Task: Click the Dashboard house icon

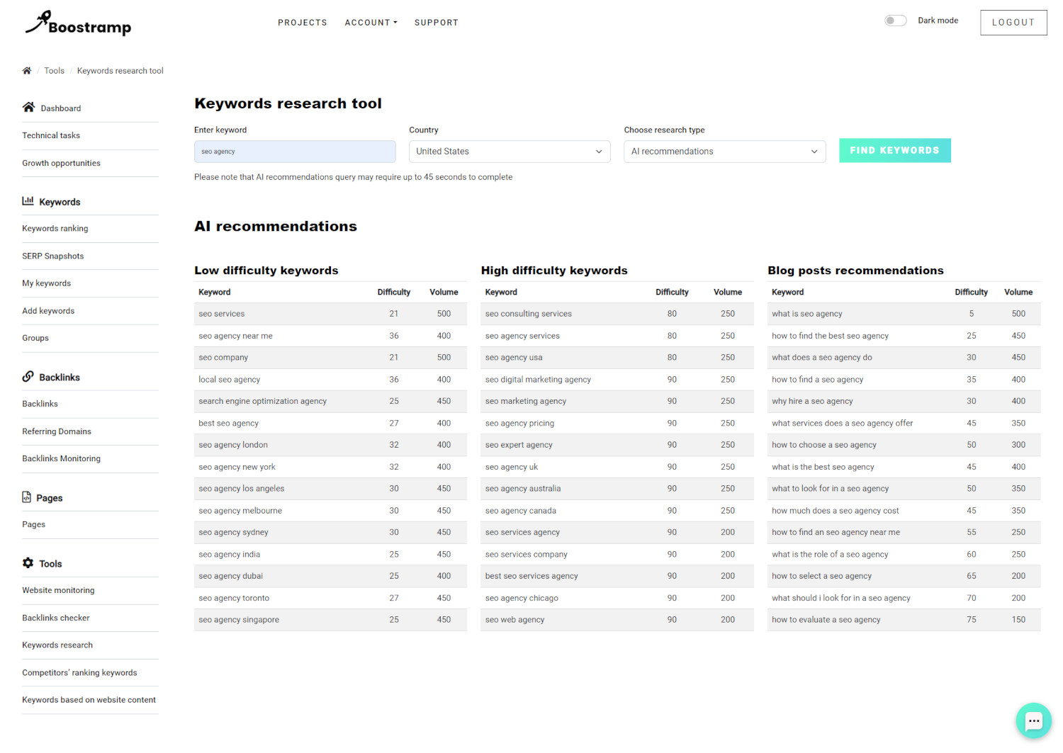Action: click(x=28, y=108)
